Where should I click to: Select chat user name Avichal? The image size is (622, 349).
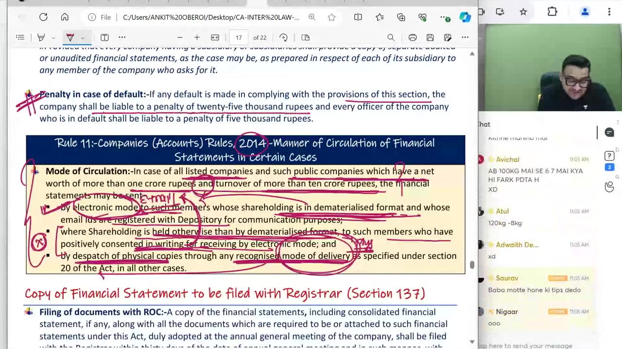point(508,159)
